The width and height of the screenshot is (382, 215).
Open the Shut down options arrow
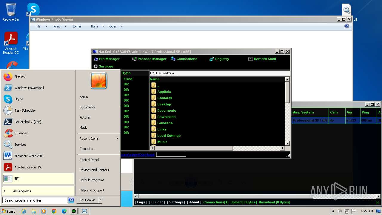(100, 200)
